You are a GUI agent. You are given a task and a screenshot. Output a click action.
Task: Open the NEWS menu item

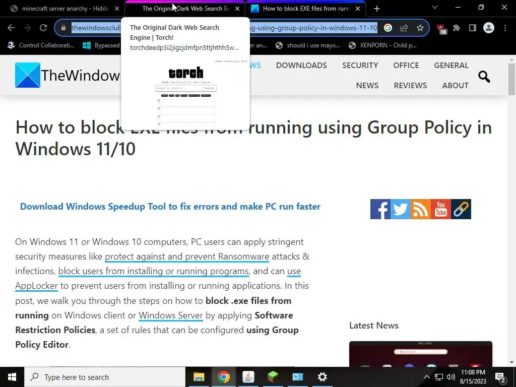[367, 85]
